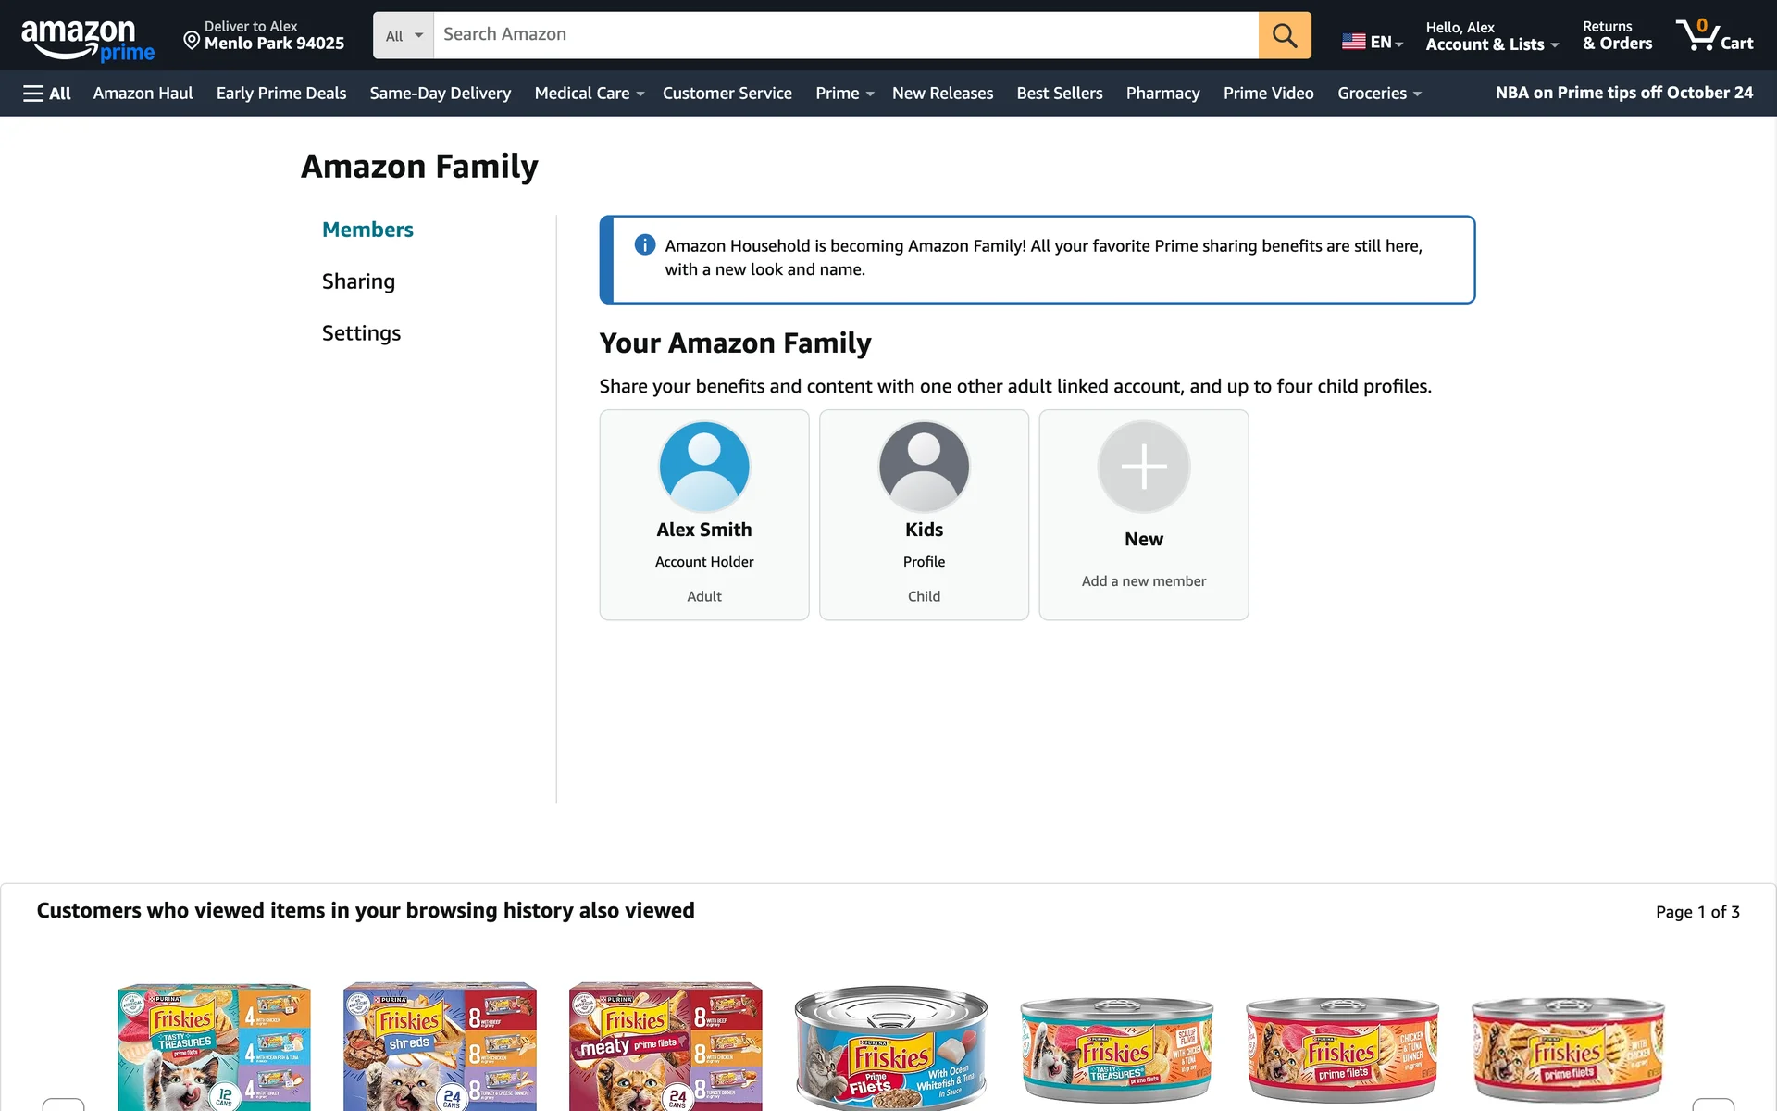Go to Early Prime Deals
This screenshot has width=1777, height=1111.
281,94
